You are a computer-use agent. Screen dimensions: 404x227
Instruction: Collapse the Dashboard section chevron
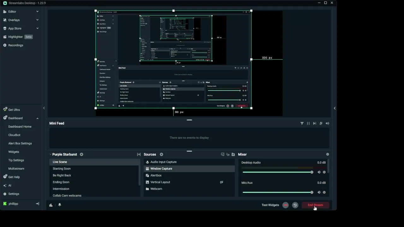coord(37,118)
